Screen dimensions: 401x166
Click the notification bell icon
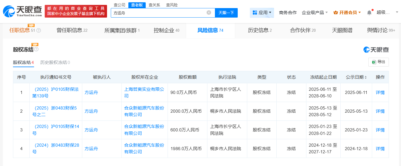[369, 13]
